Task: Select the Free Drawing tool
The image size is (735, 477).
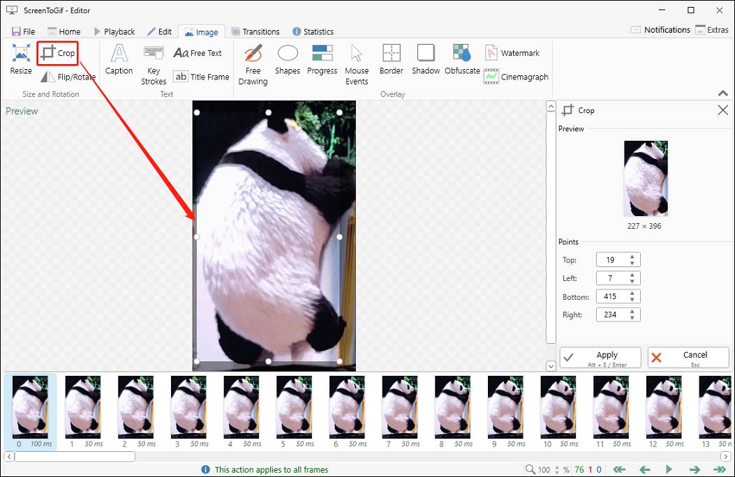Action: [252, 61]
